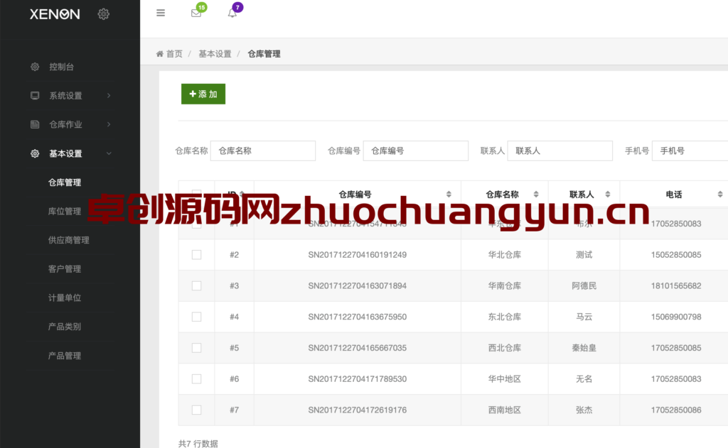Click serial SN2017122704172619176
The width and height of the screenshot is (728, 448).
pos(358,410)
